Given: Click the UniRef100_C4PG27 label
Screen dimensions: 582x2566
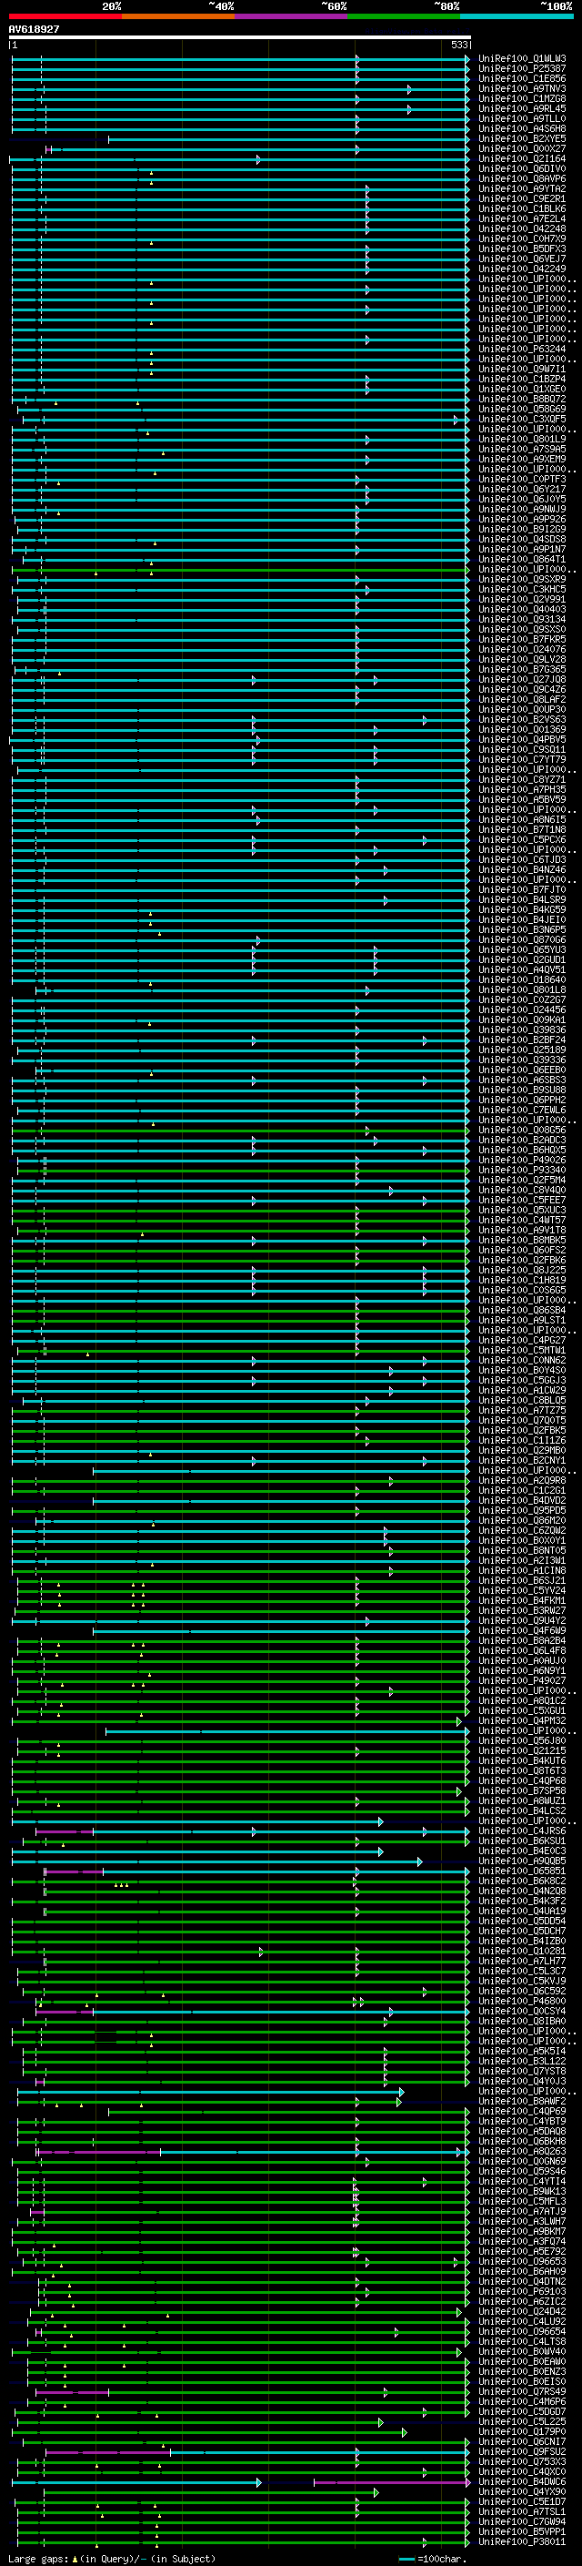Looking at the screenshot, I should pyautogui.click(x=522, y=1341).
